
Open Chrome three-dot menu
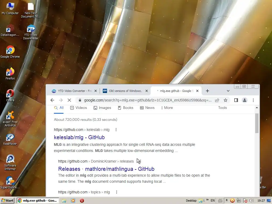[x=253, y=100]
